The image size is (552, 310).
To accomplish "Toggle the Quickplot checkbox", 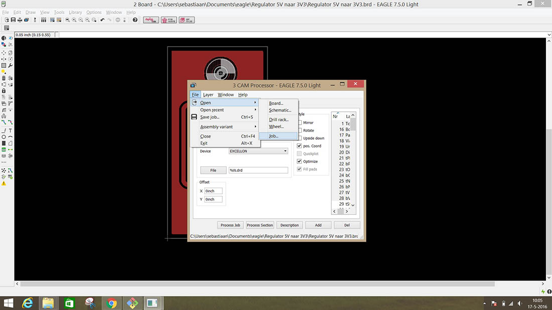I will 299,154.
